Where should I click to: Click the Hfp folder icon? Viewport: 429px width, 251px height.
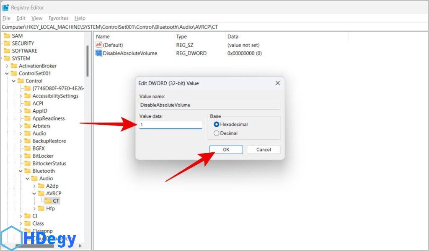[x=41, y=208]
